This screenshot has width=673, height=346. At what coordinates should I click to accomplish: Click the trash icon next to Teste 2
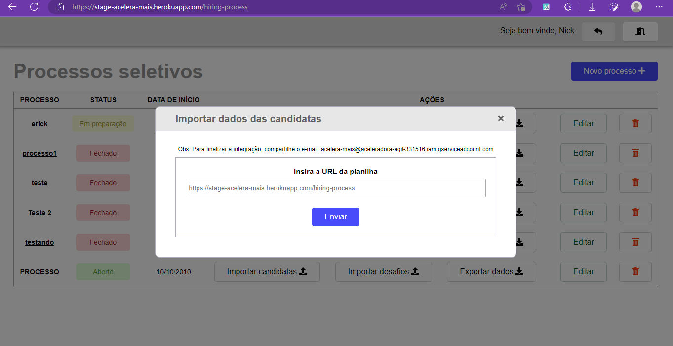coord(635,212)
